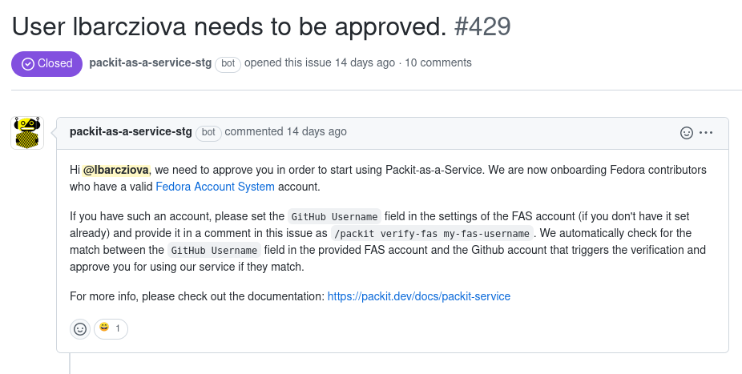Viewport: 742px width, 374px height.
Task: Click the bot label in the issue header
Action: click(228, 64)
